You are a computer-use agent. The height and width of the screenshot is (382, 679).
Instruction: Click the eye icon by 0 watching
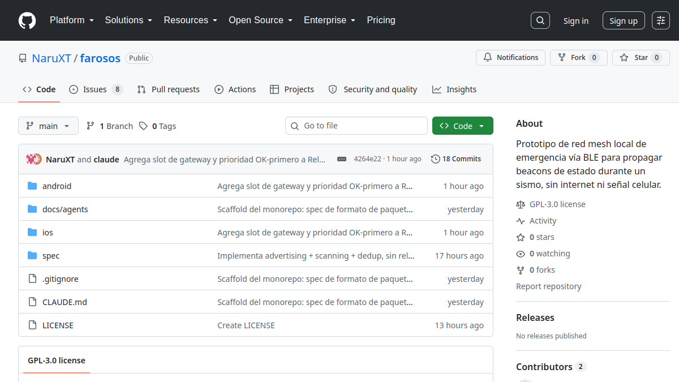point(521,254)
